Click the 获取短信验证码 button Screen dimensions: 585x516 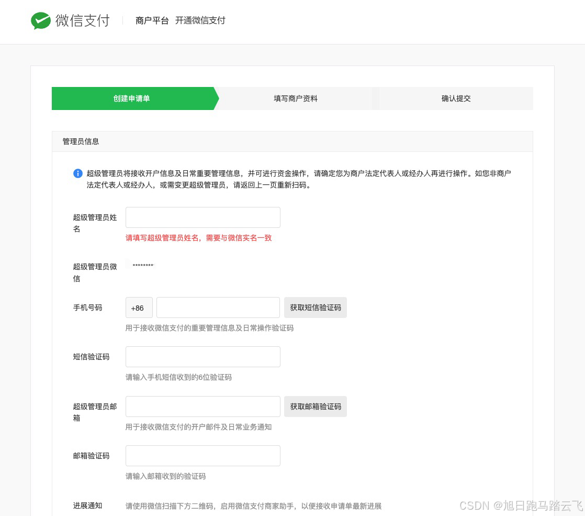(x=316, y=308)
